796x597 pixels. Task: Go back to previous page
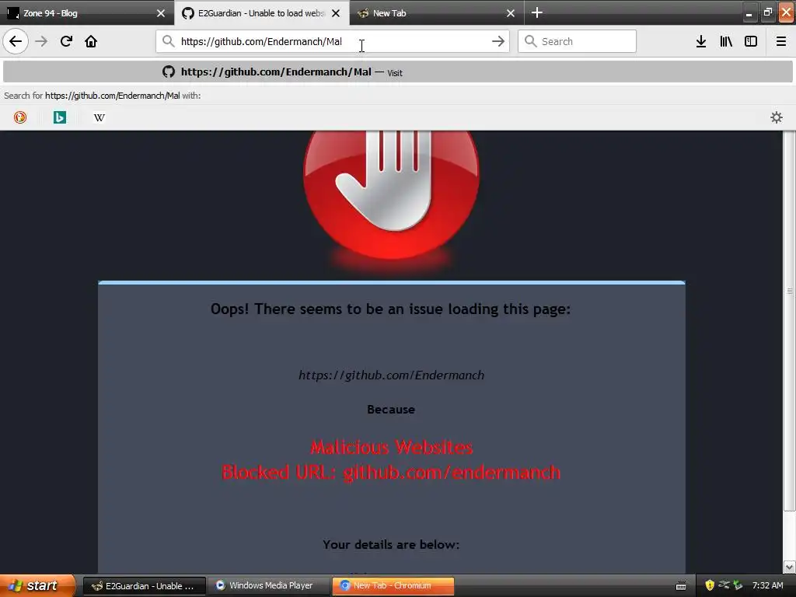(16, 41)
